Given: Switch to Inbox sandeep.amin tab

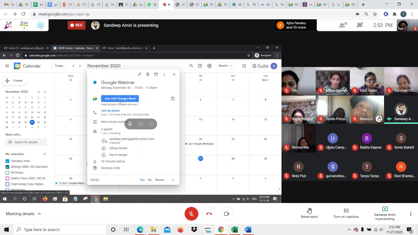Looking at the screenshot, I should [26, 48].
